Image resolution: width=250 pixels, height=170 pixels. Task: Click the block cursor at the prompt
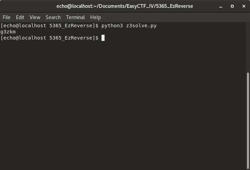pos(103,38)
